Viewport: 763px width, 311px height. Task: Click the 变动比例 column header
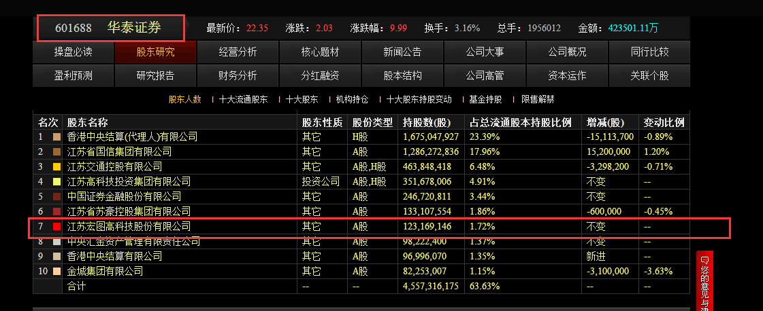coord(664,122)
